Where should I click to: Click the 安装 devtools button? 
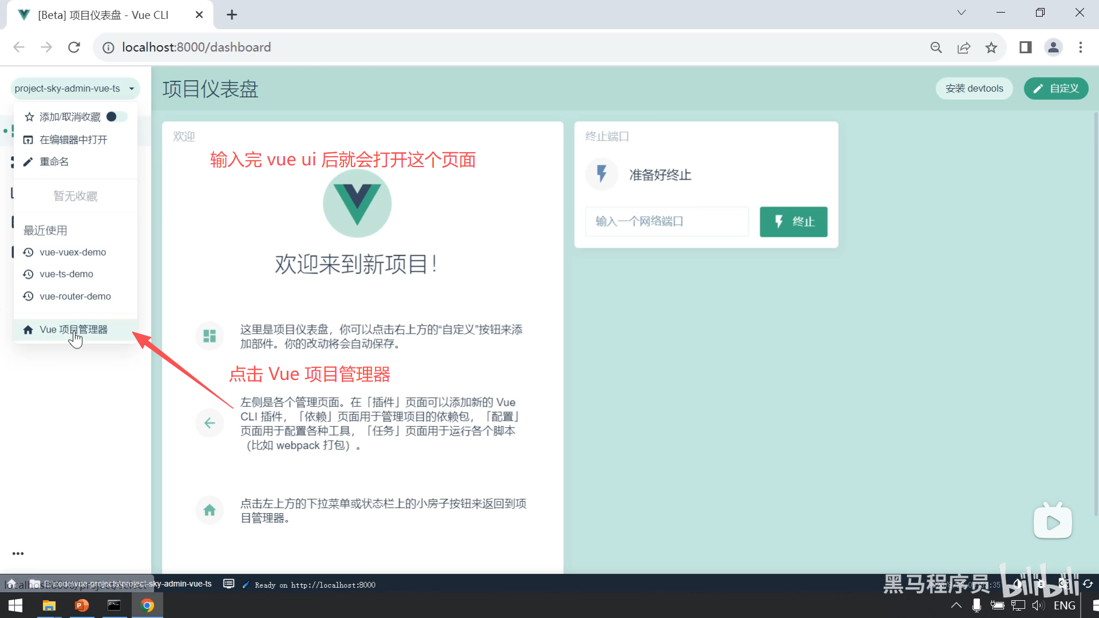click(x=974, y=89)
